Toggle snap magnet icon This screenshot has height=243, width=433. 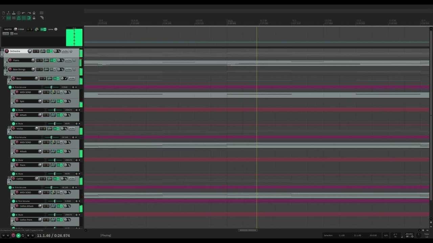pos(29,18)
